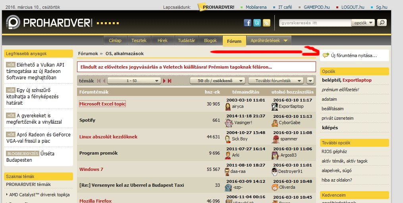
Task: Open 'hiba az oldalon?' link
Action: click(337, 180)
